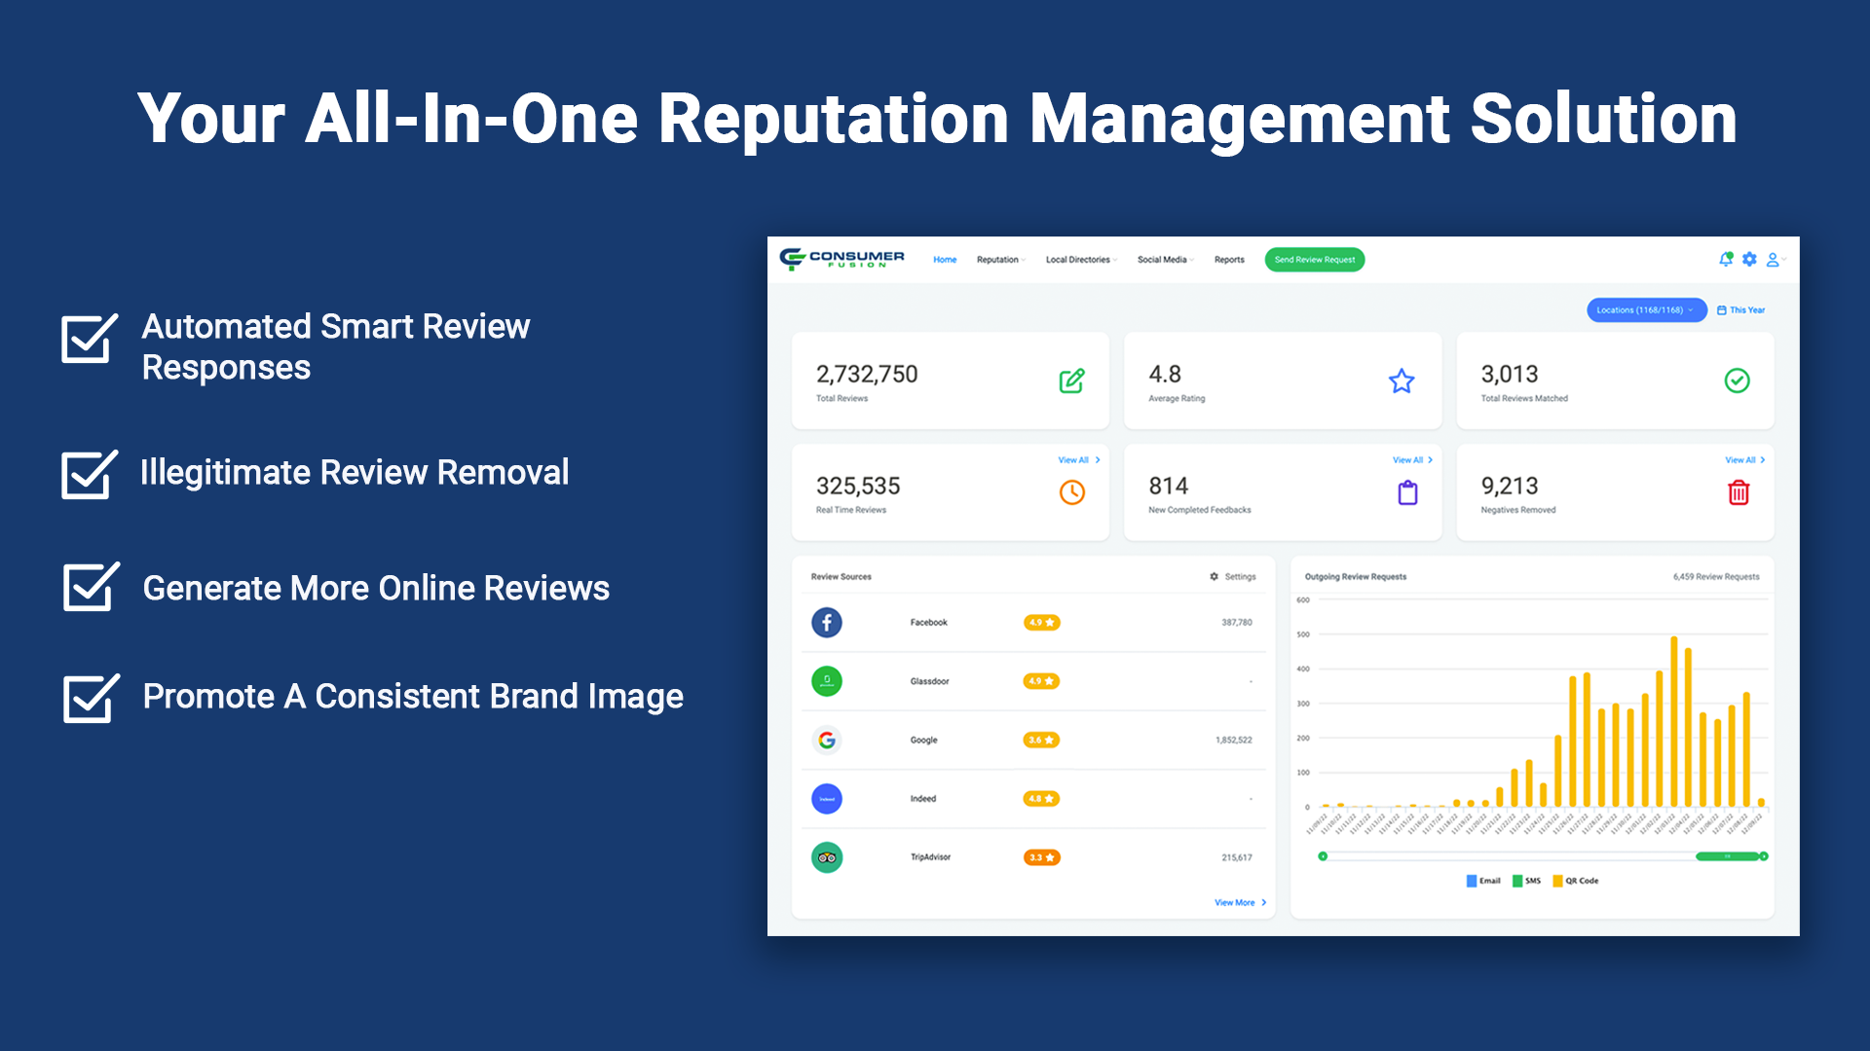The height and width of the screenshot is (1051, 1870).
Task: Click the 2,732,750 Total Reviews value
Action: coord(867,374)
